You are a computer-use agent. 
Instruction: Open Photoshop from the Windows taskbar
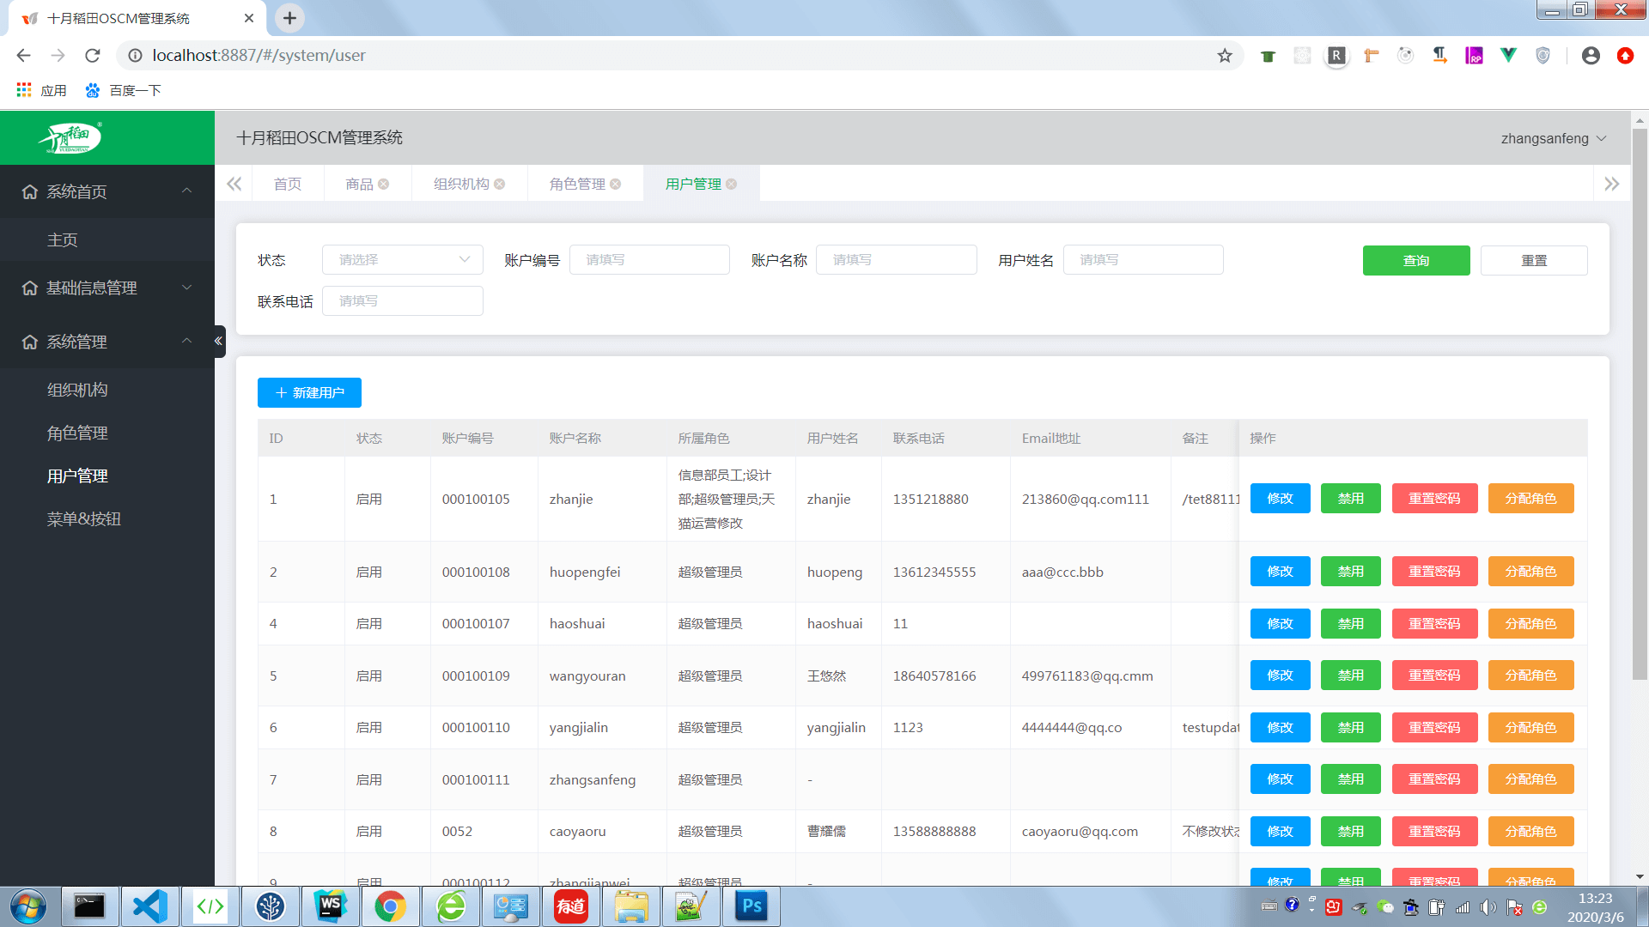(751, 906)
